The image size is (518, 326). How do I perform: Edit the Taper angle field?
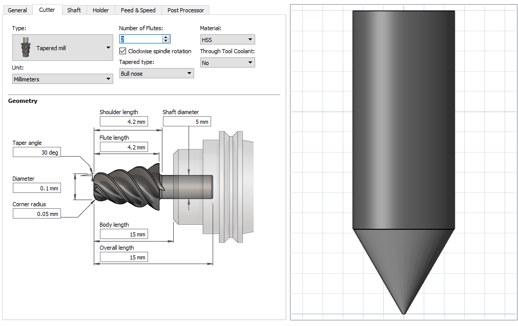click(x=37, y=152)
